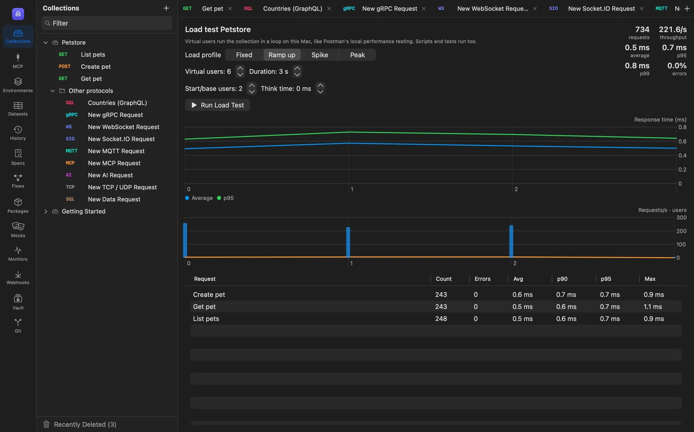Open the MCP sidebar section
694x432 pixels.
point(18,61)
